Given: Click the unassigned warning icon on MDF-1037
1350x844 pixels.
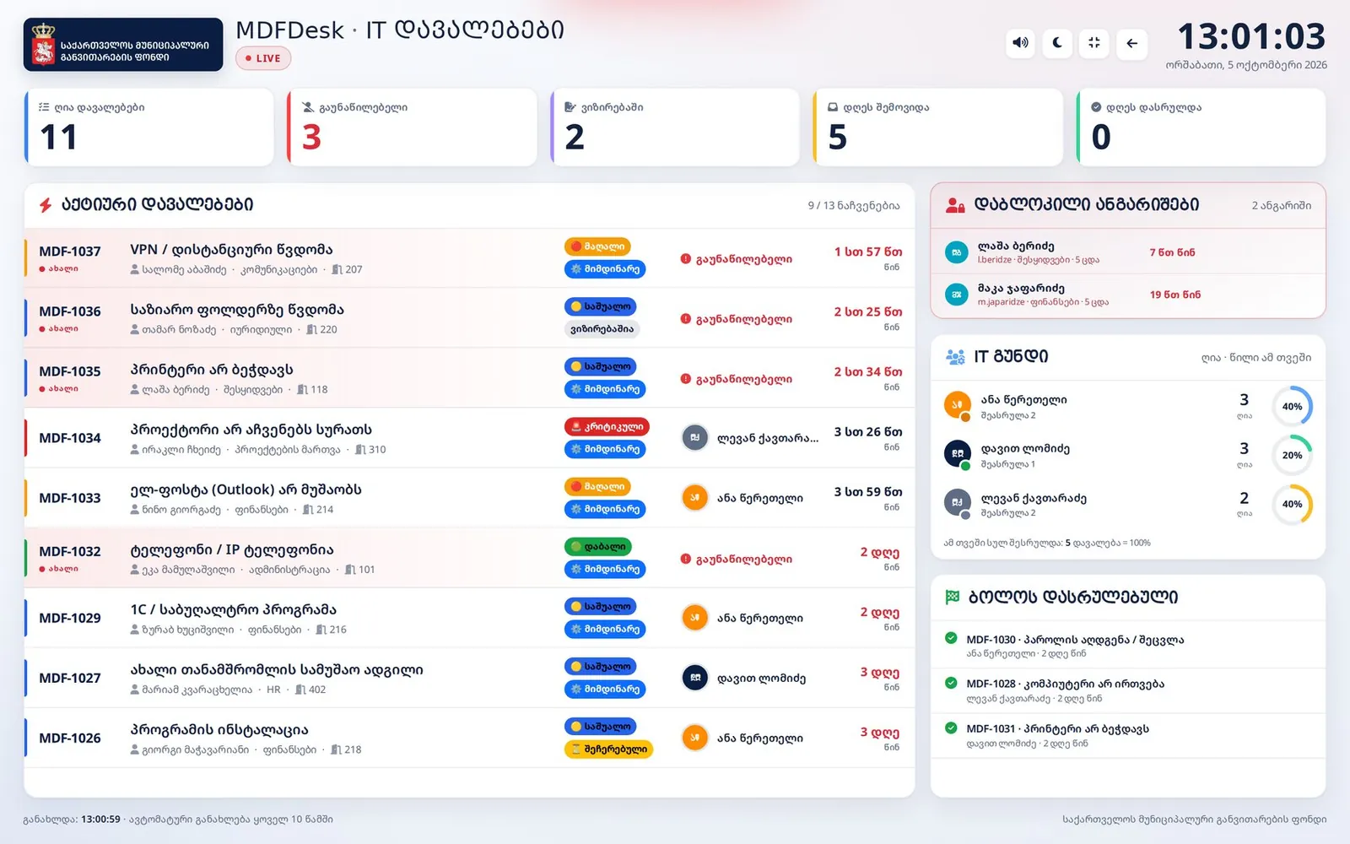Looking at the screenshot, I should coord(686,259).
